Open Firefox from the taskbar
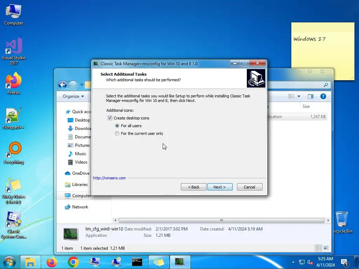 52,262
